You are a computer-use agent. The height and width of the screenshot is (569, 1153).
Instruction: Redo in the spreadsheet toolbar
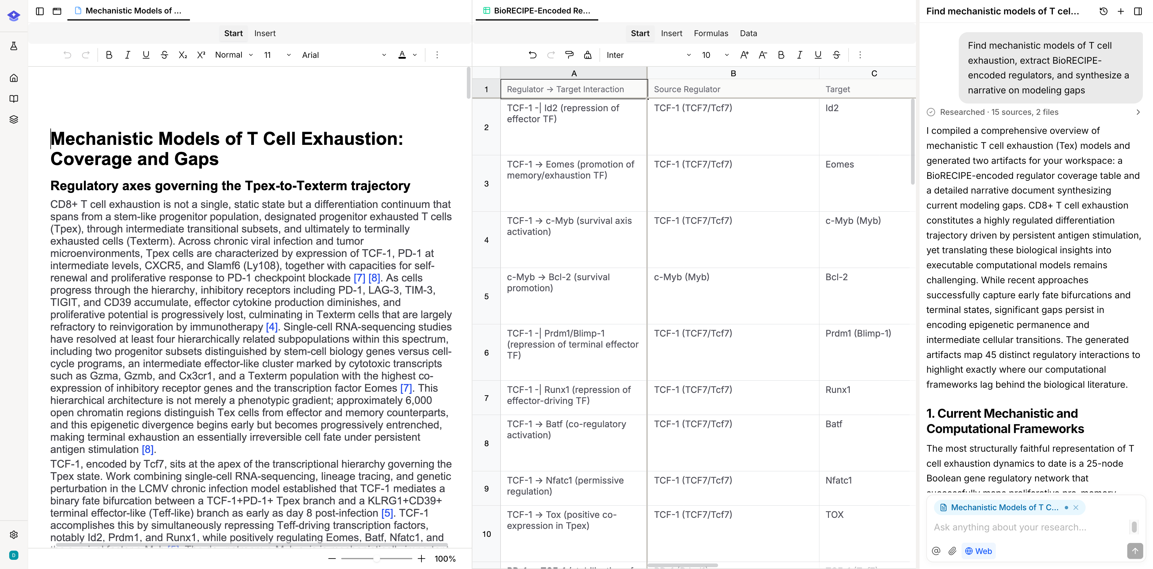pos(551,55)
